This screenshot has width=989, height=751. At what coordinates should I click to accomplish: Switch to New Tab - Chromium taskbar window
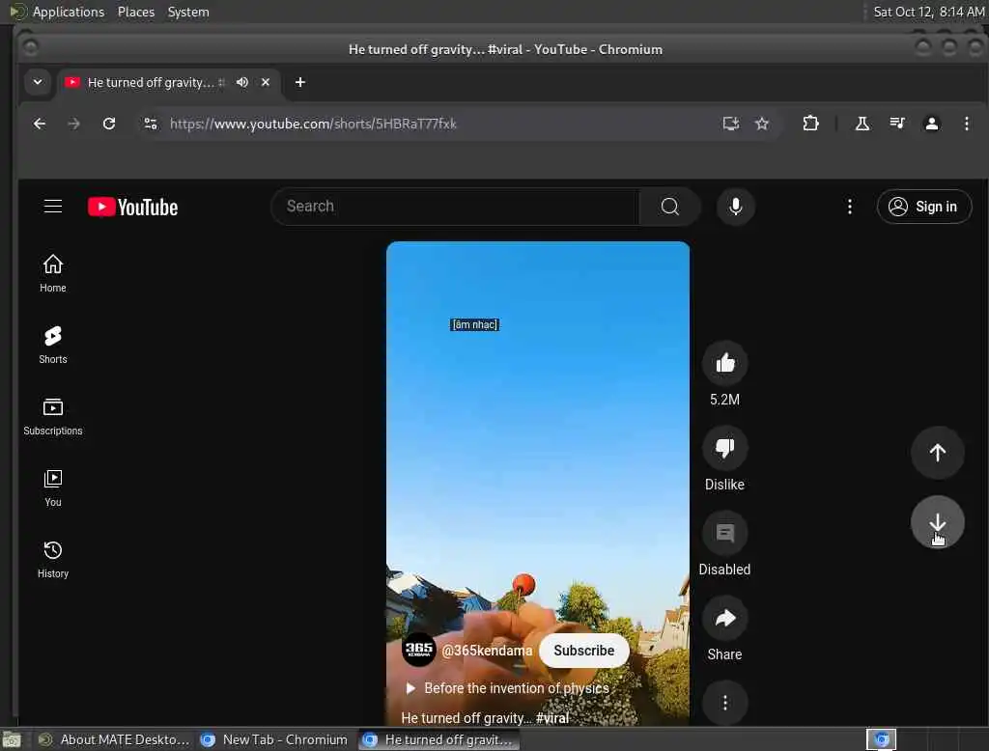pos(273,739)
